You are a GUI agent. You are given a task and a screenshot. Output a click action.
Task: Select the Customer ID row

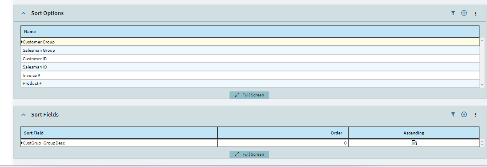[250, 59]
